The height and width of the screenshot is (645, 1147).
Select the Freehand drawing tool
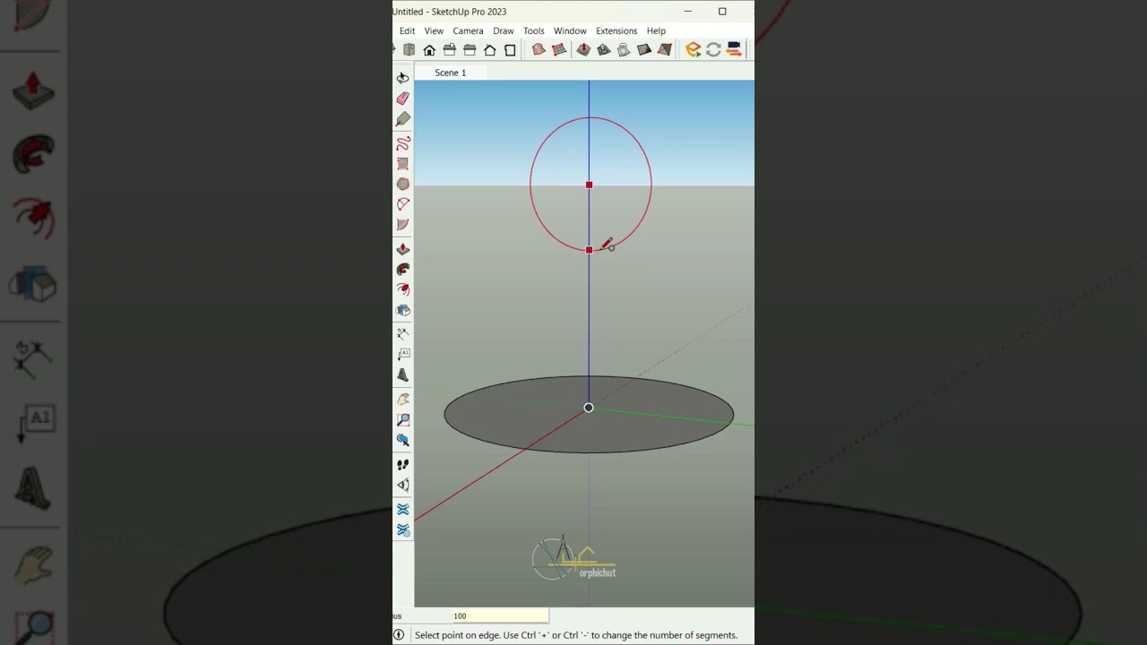tap(402, 143)
